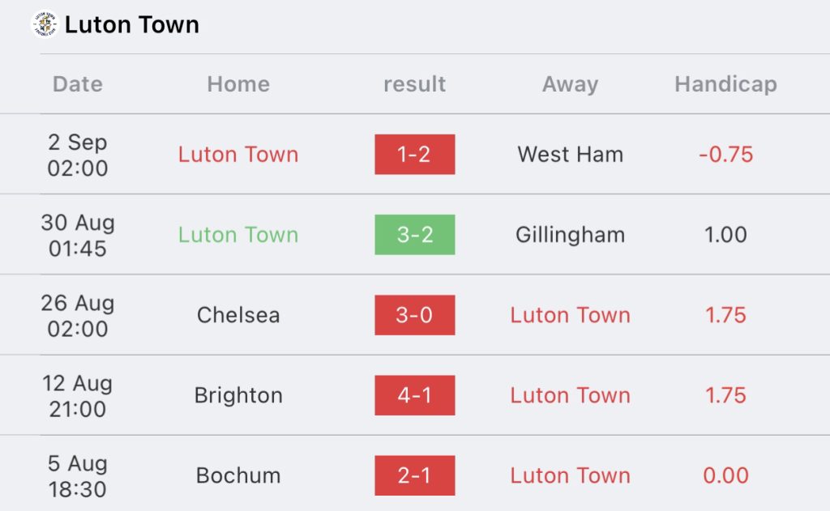Open the 2-1 Bochum result badge

click(x=414, y=475)
